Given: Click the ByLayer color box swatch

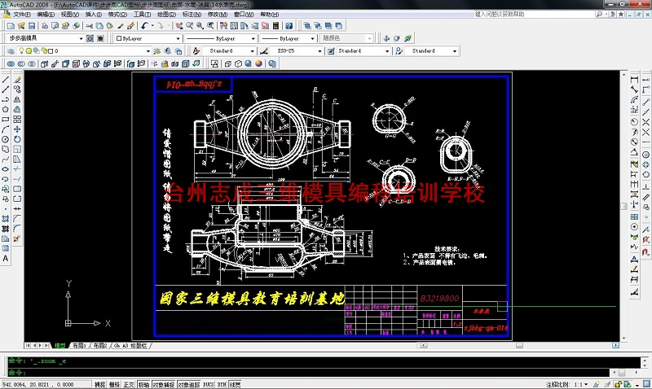Looking at the screenshot, I should pos(119,38).
